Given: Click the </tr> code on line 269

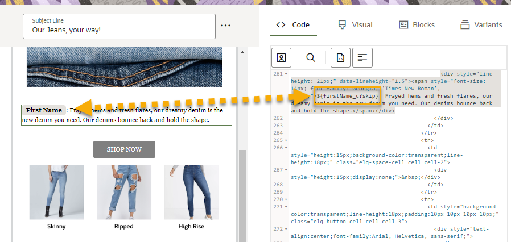Looking at the screenshot, I should (428, 192).
